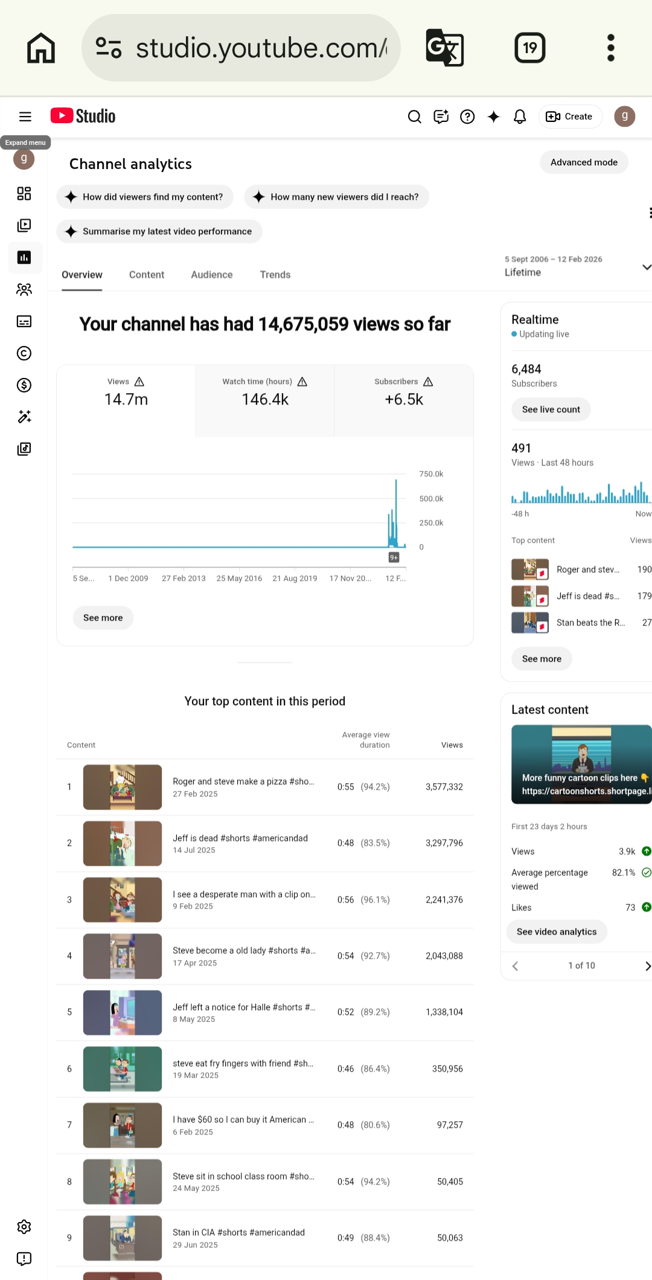Select the Watch time (hours) metric card

(x=265, y=400)
